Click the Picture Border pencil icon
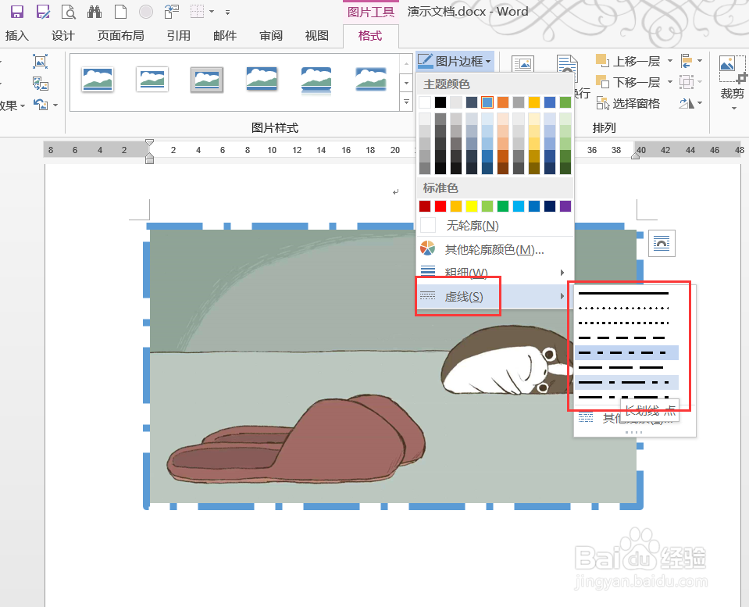749x607 pixels. [425, 61]
